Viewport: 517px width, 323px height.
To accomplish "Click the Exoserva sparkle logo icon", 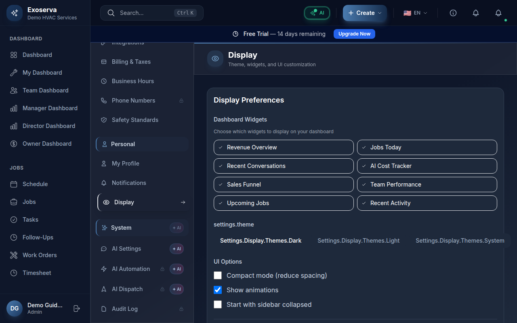I will [15, 13].
